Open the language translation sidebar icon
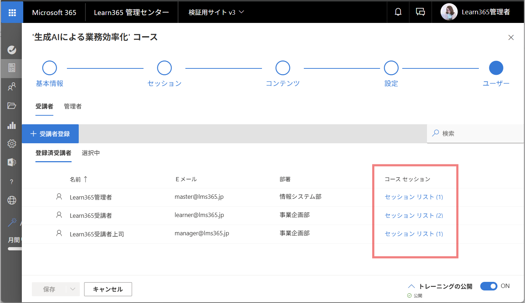Screen dimensions: 525x303 click(x=12, y=162)
